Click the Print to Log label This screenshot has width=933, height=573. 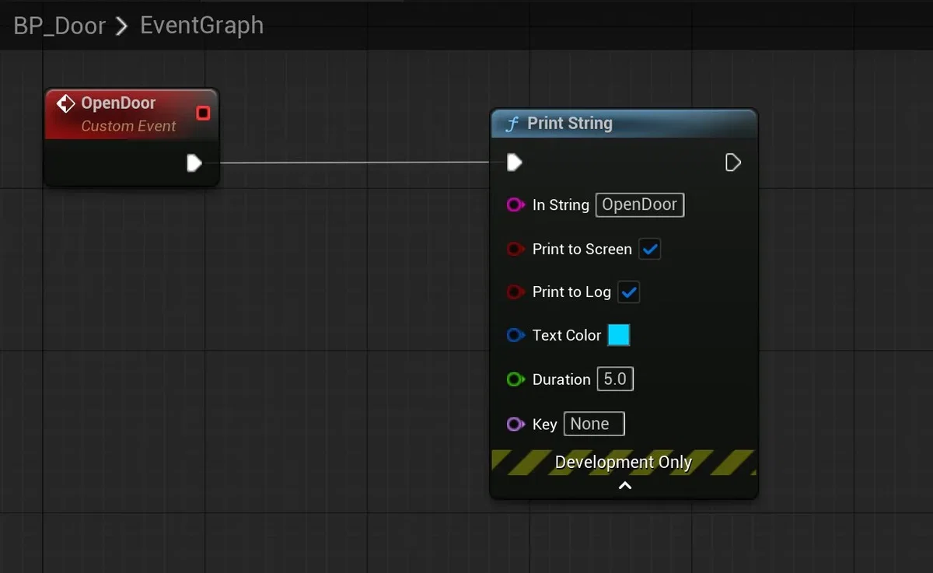click(x=571, y=292)
